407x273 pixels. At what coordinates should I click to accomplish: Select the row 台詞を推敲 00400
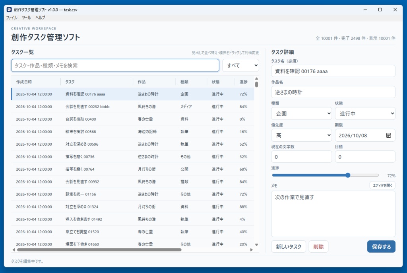coord(133,119)
